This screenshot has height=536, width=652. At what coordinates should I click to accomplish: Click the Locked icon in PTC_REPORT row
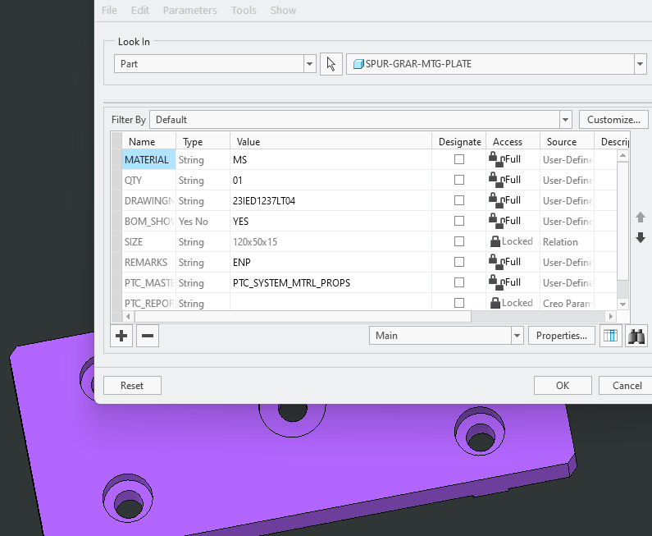tap(495, 303)
